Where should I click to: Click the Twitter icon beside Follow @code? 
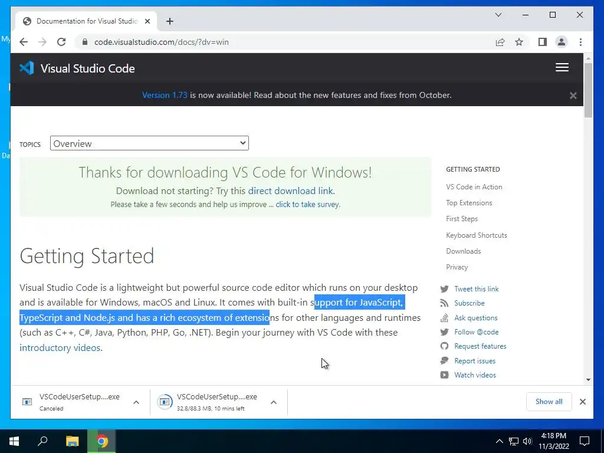tap(444, 332)
